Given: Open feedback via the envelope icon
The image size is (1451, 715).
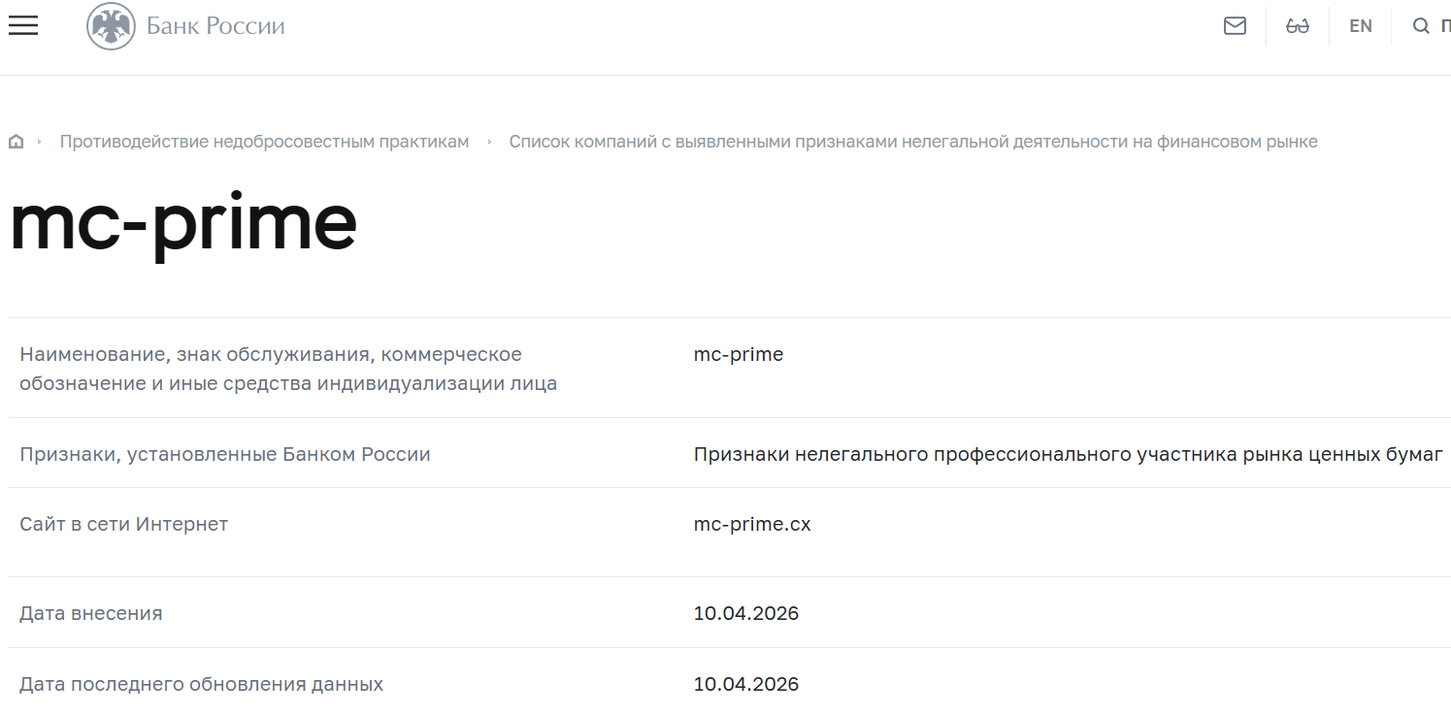Looking at the screenshot, I should click(x=1235, y=25).
